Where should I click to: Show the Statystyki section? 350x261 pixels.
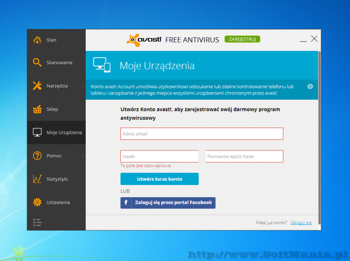pos(57,179)
